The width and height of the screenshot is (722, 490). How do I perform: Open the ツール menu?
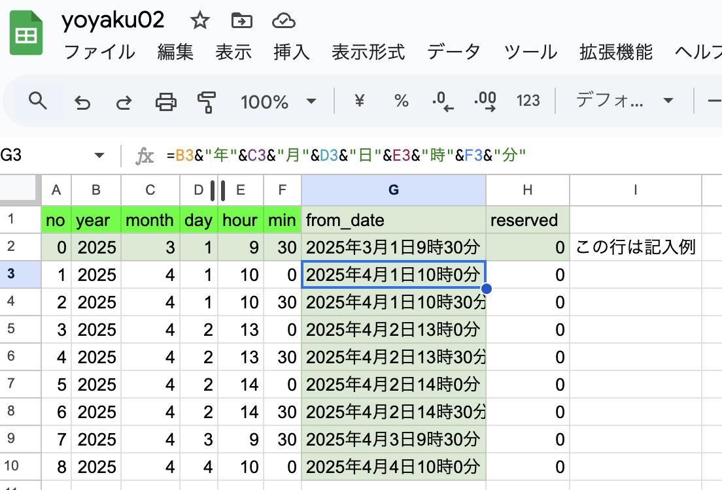click(530, 52)
